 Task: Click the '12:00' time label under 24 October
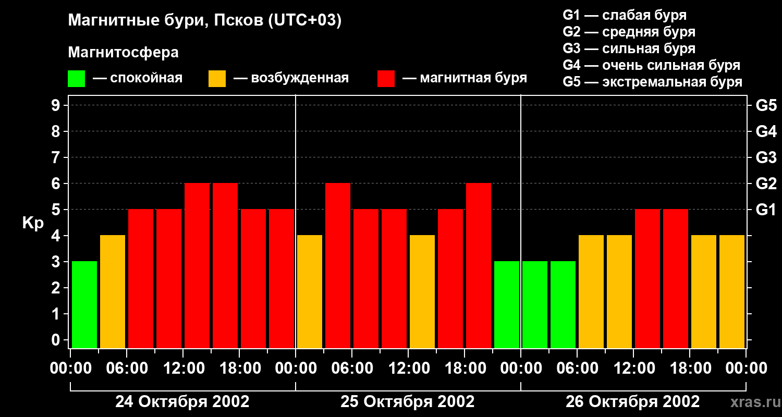coord(183,369)
